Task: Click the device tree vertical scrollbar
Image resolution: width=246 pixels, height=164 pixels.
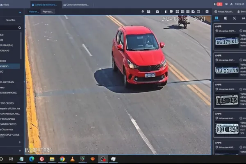Action: click(21, 46)
